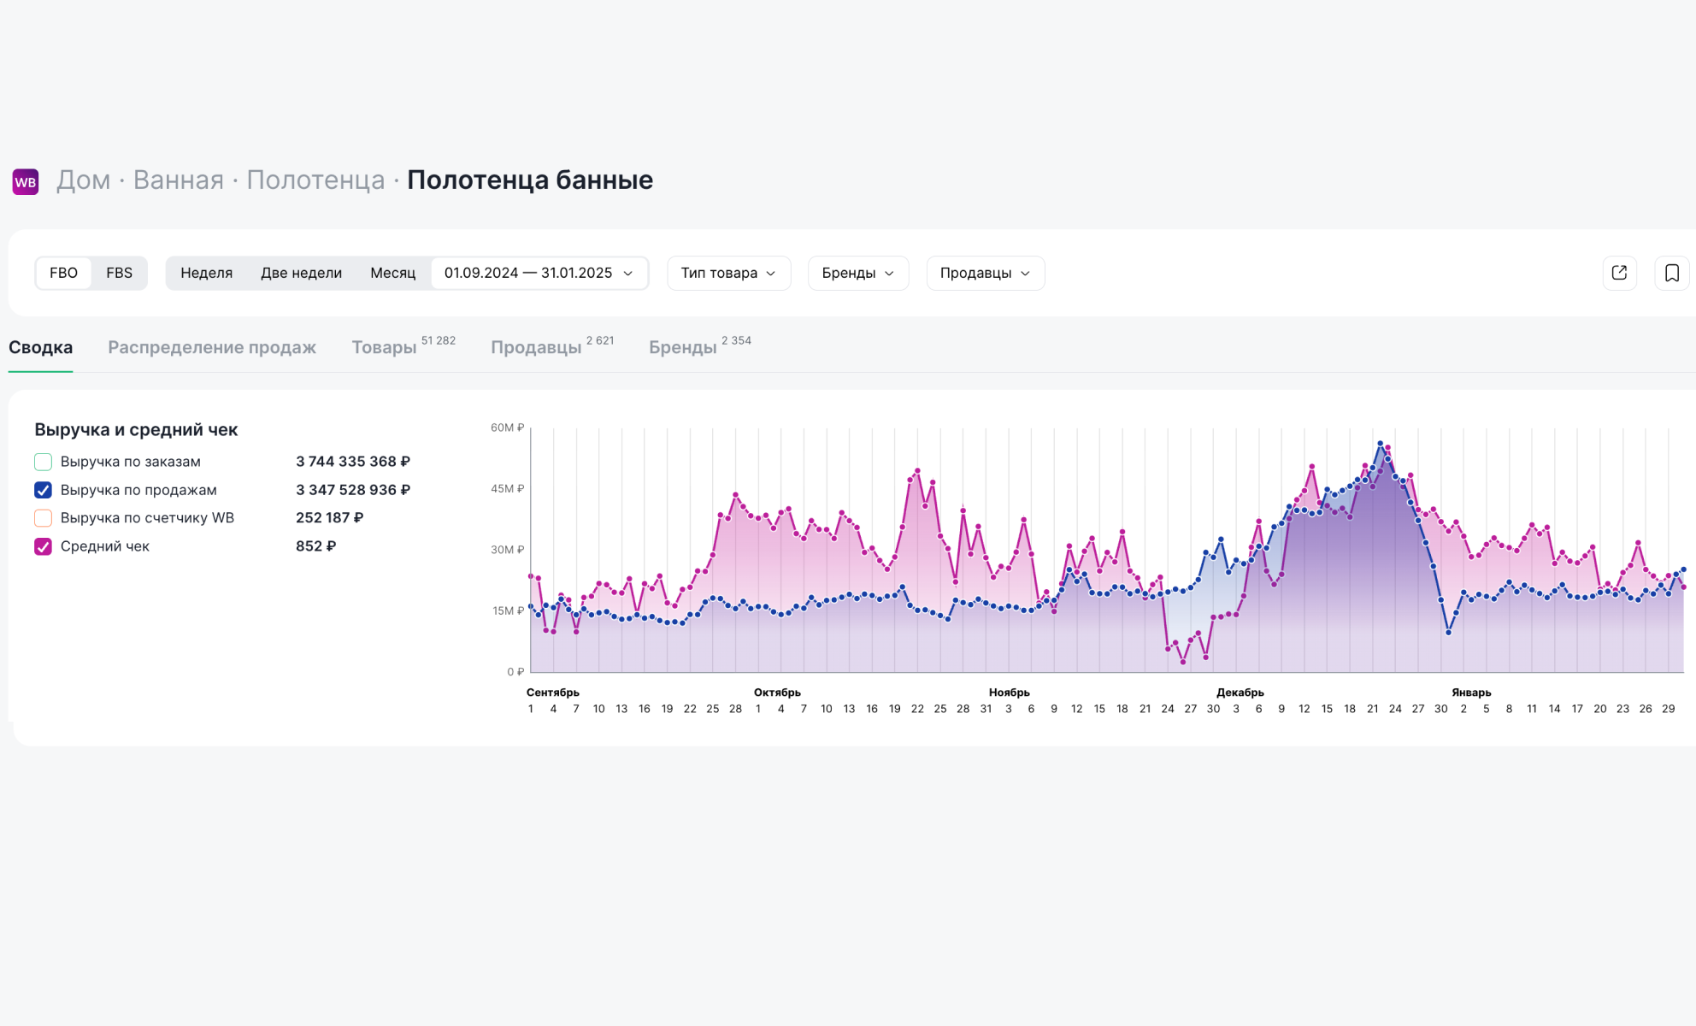Click the purple WB logo icon
The height and width of the screenshot is (1026, 1696).
coord(26,181)
